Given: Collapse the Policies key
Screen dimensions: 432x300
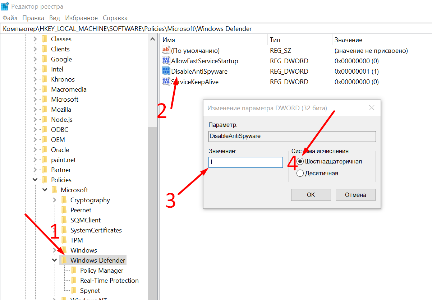Looking at the screenshot, I should 35,180.
